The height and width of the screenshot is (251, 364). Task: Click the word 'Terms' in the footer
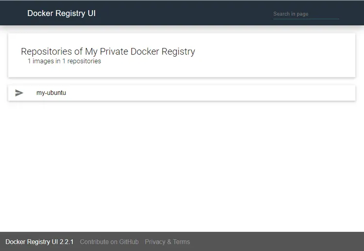coord(182,242)
